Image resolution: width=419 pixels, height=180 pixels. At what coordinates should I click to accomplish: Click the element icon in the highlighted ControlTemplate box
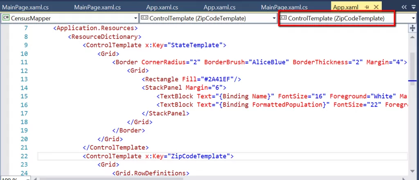coord(283,18)
